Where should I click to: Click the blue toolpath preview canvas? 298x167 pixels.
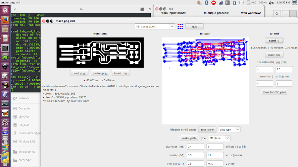[205, 81]
